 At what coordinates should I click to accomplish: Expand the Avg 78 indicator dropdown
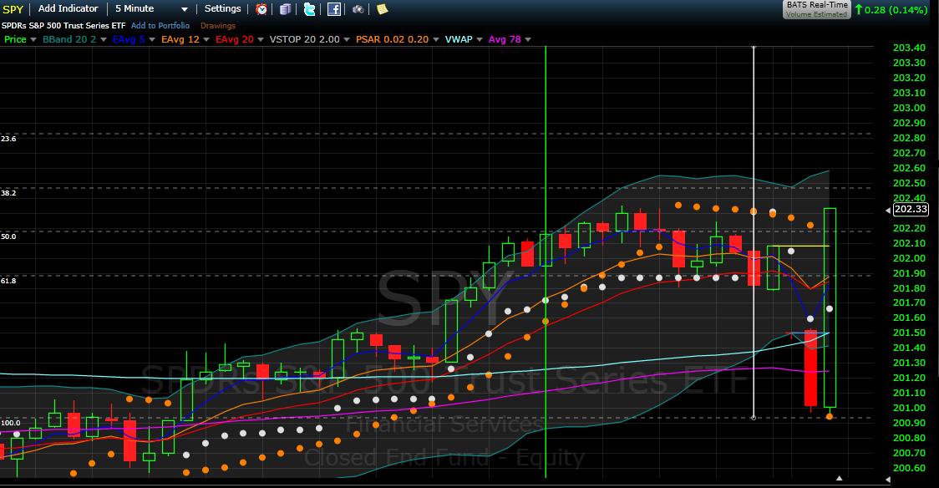pos(528,39)
